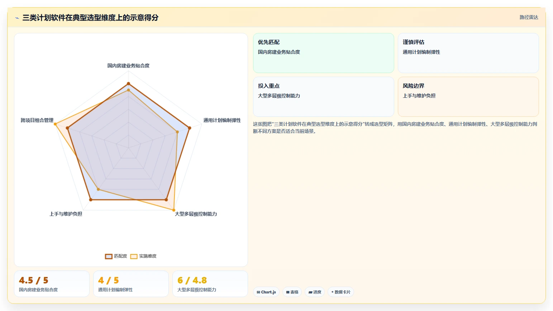Open the 谨慎评估 card

point(468,53)
